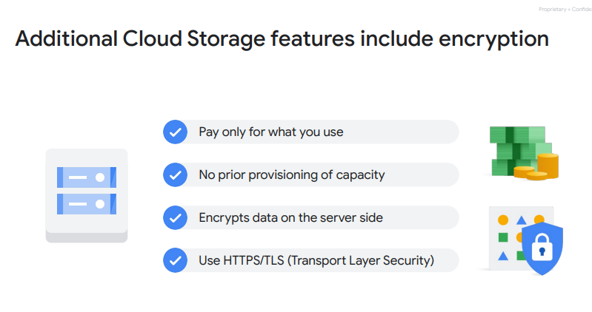Click checkmark beside "Encrypts data on the server side"

[174, 218]
